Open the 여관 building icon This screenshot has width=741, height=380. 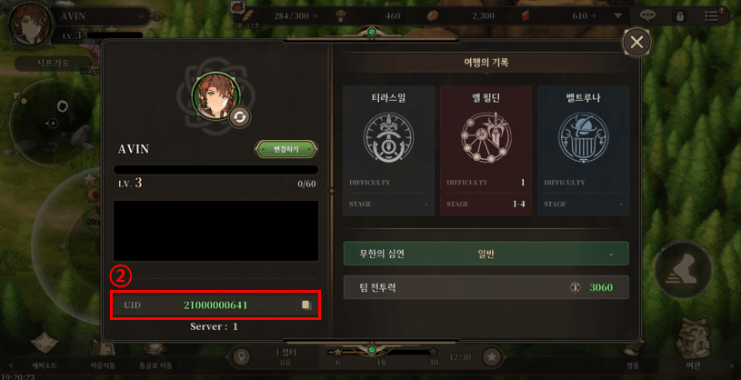click(x=693, y=339)
